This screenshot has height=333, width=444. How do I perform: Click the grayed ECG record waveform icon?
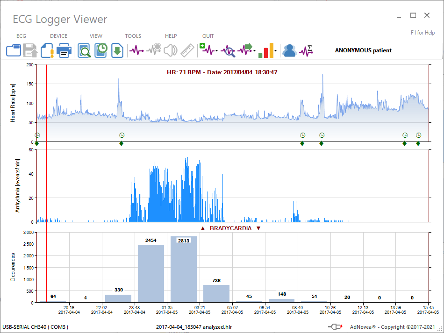pyautogui.click(x=154, y=50)
